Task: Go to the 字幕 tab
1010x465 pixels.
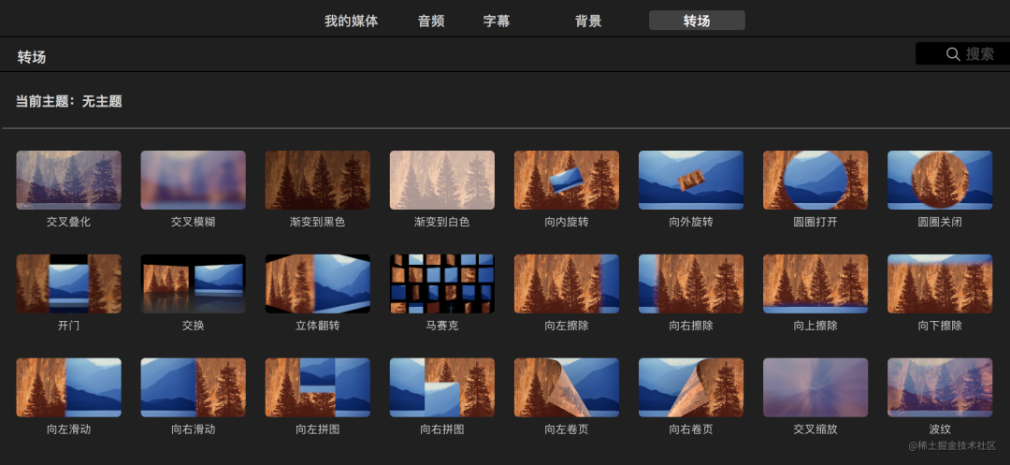Action: [497, 21]
